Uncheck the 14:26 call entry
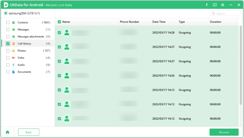This screenshot has height=138, width=244. click(x=59, y=76)
